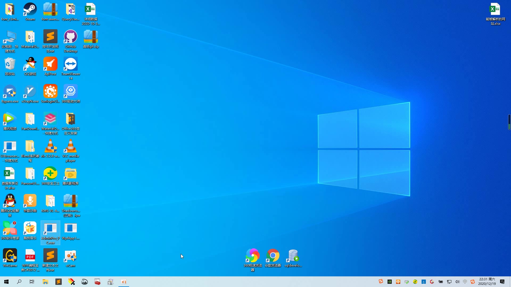The image size is (511, 287).
Task: Select the 新建文本文档.txt file
Action: pyautogui.click(x=50, y=260)
